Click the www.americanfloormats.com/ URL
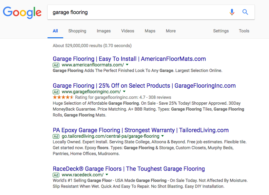The image size is (269, 195). (93, 65)
